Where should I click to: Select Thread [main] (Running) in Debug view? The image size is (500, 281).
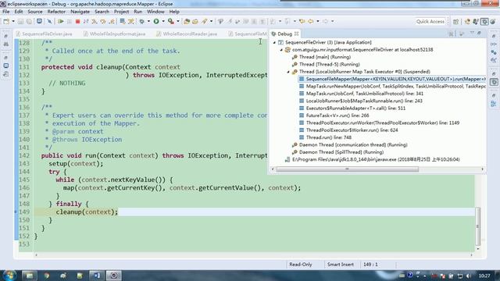click(325, 57)
